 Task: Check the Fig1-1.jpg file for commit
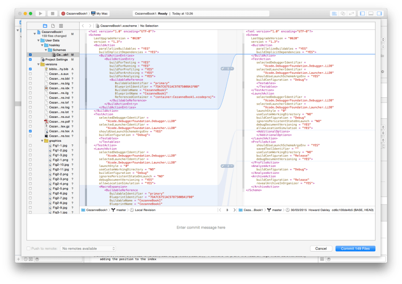[x=30, y=145]
